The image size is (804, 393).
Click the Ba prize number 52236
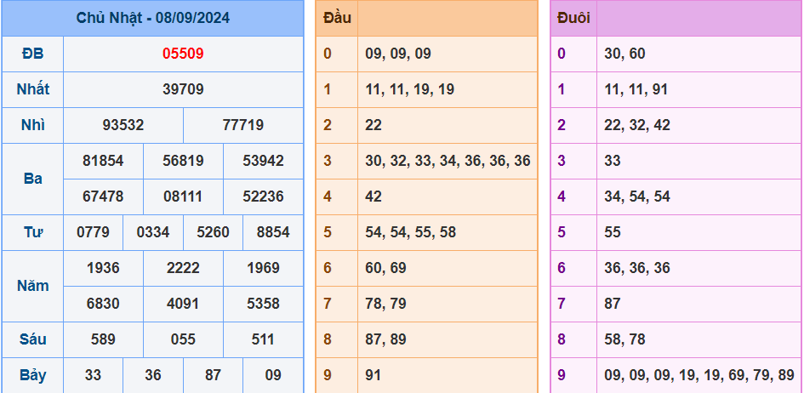point(263,196)
